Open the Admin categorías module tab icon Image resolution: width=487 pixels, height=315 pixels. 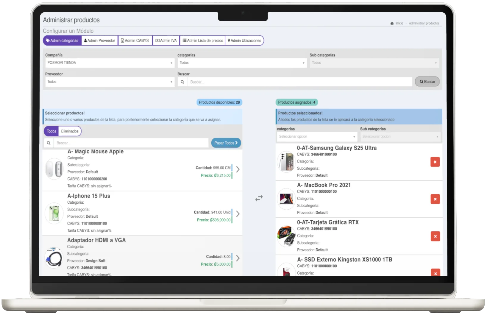coord(48,40)
